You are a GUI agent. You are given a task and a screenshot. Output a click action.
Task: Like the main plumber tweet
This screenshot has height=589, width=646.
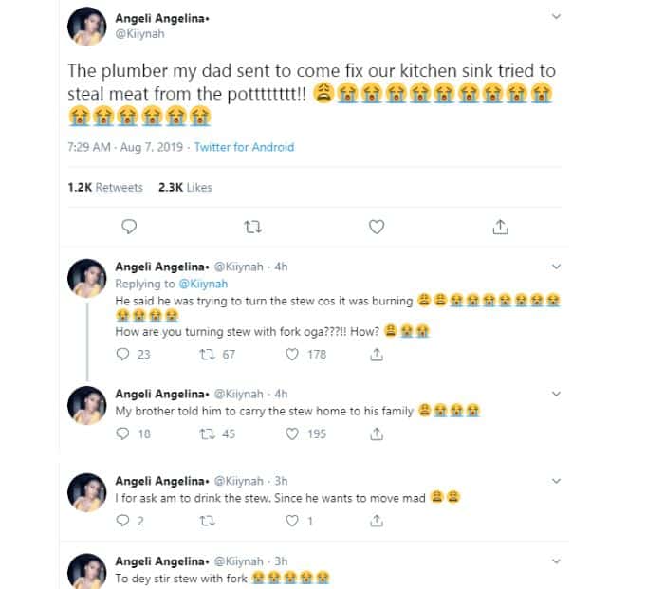[x=377, y=227]
